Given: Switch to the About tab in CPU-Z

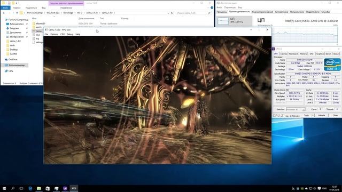Looking at the screenshot, I should [336, 54].
